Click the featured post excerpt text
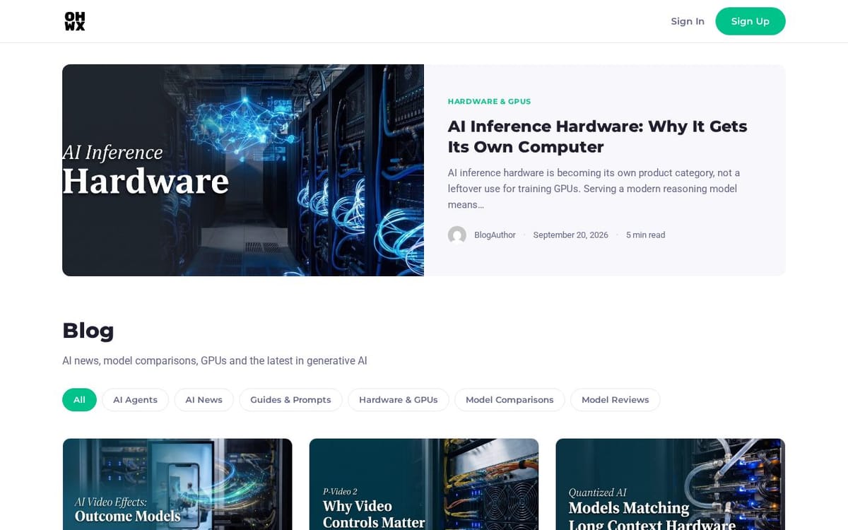 (594, 189)
